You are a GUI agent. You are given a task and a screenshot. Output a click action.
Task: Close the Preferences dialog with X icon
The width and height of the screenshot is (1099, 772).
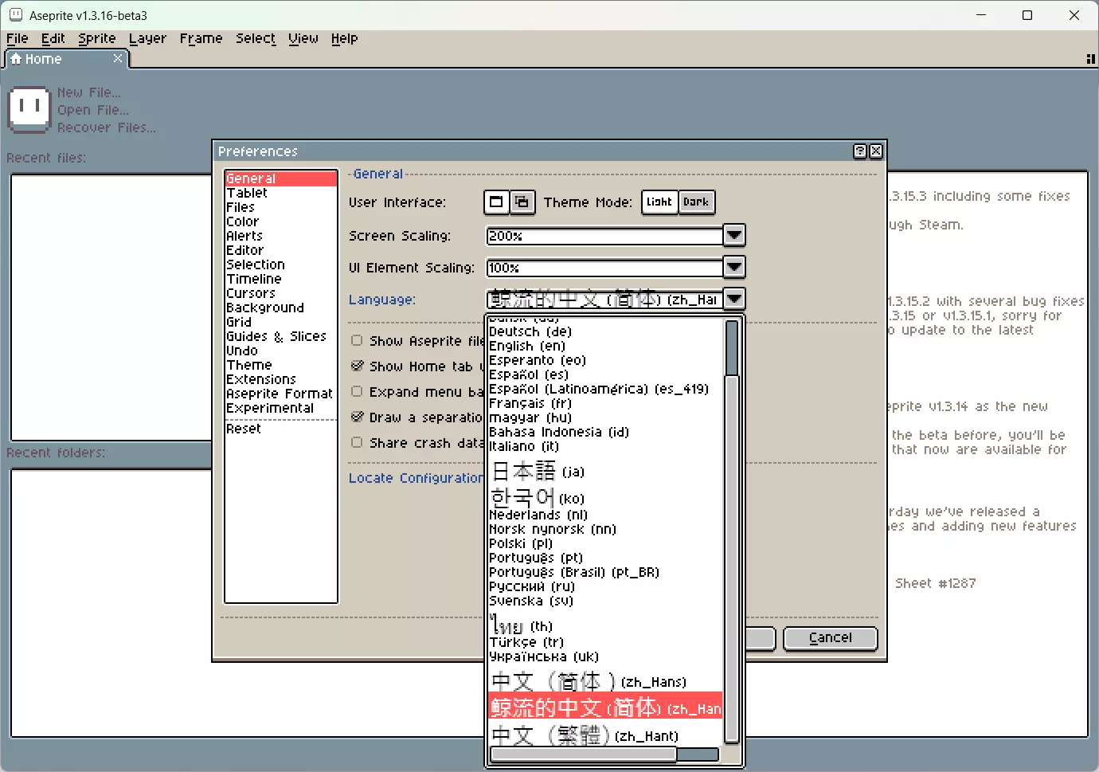[876, 151]
